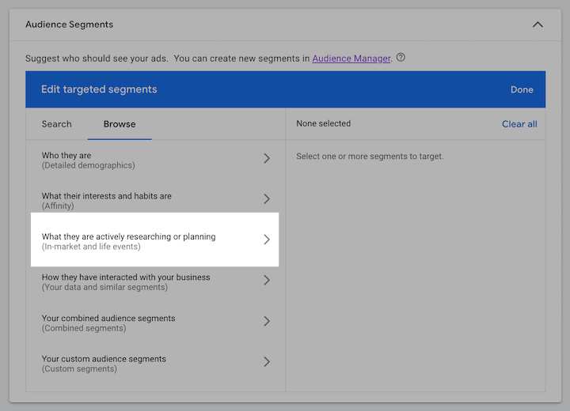Screen dimensions: 570x411
Task: Expand Who they are chevron arrow
Action: tap(267, 159)
